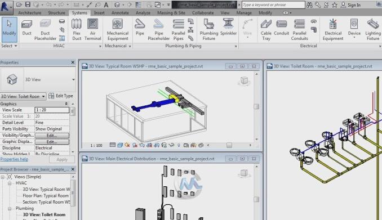Viewport: 382px width, 220px height.
Task: Open Detail Level in WSHP view bar
Action: [112, 145]
